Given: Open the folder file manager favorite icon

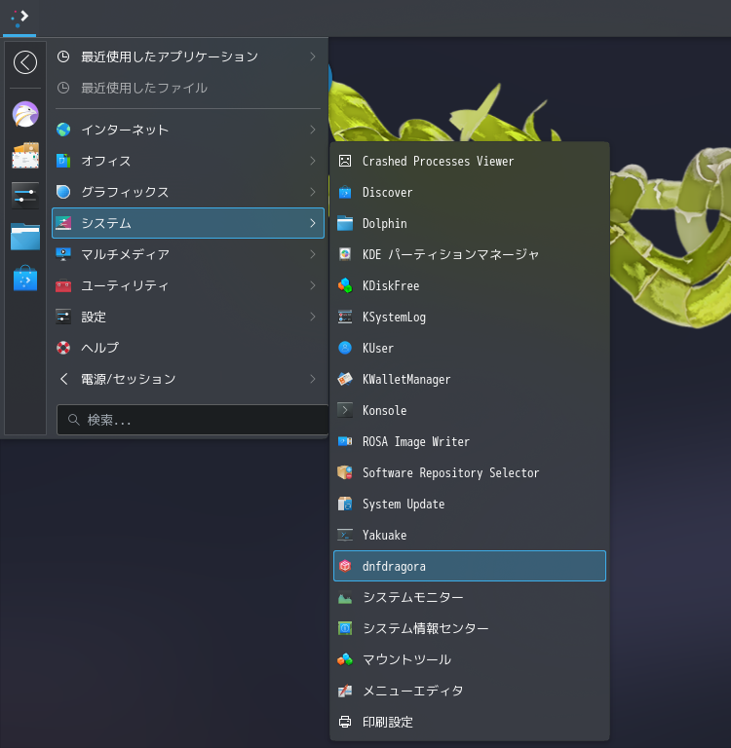Looking at the screenshot, I should coord(25,236).
